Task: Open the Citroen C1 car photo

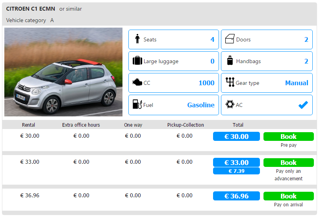Action: tap(63, 72)
